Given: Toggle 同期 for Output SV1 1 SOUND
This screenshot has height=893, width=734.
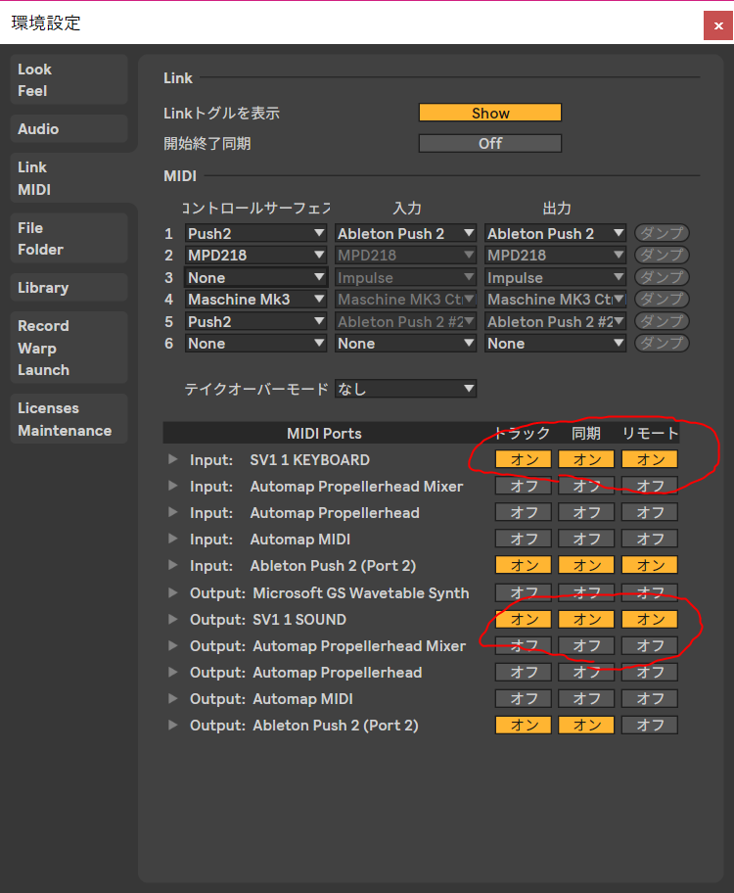Looking at the screenshot, I should pyautogui.click(x=586, y=620).
